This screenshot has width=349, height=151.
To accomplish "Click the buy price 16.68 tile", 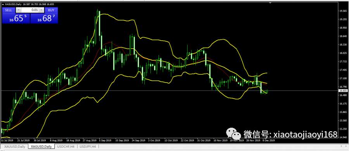I will pos(44,18).
